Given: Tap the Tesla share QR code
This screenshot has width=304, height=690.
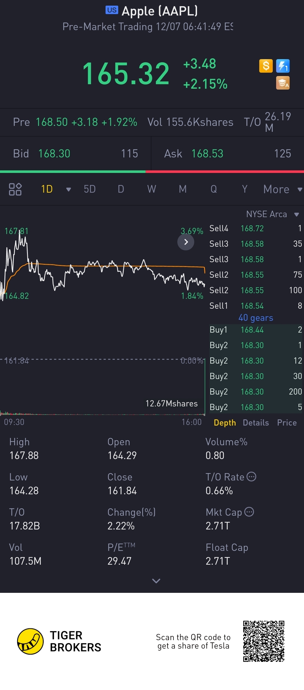Looking at the screenshot, I should (x=264, y=641).
